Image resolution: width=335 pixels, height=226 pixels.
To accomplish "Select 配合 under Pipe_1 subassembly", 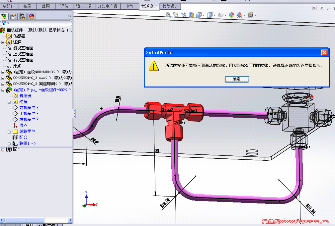I will pos(23,138).
